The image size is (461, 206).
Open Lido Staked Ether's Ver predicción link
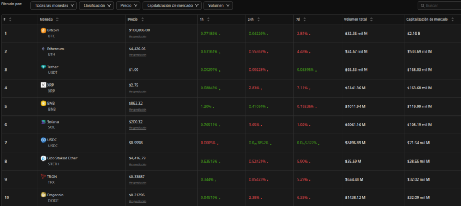(138, 165)
